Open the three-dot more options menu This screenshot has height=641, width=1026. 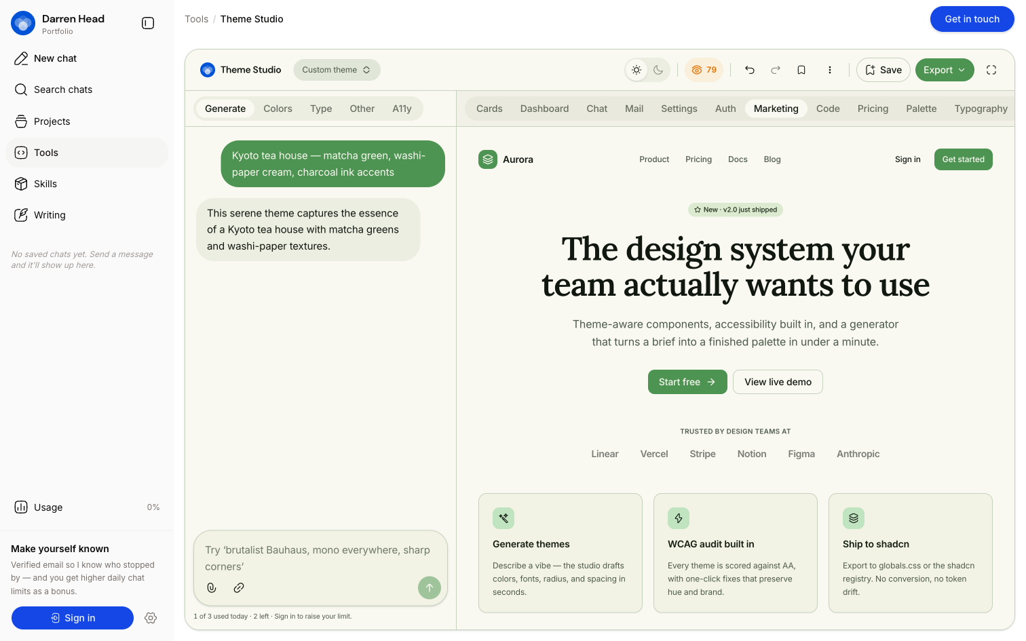(830, 70)
